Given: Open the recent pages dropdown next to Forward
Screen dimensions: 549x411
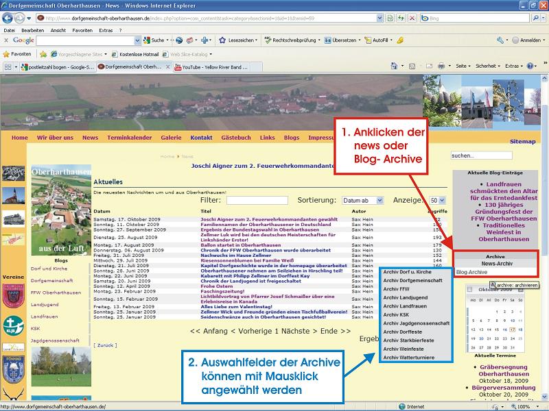Looking at the screenshot, I should click(x=29, y=18).
